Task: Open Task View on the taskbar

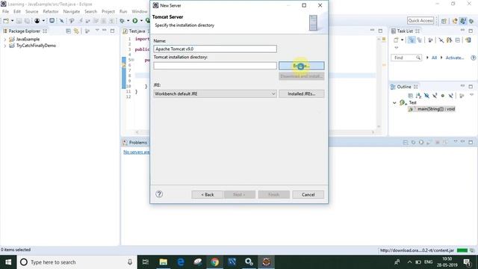Action: click(146, 262)
